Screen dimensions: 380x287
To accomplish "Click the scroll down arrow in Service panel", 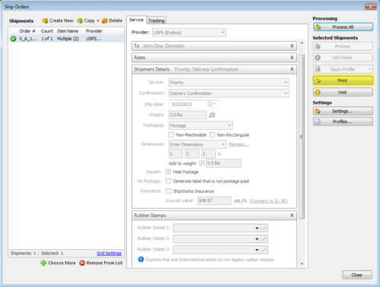I will (302, 263).
